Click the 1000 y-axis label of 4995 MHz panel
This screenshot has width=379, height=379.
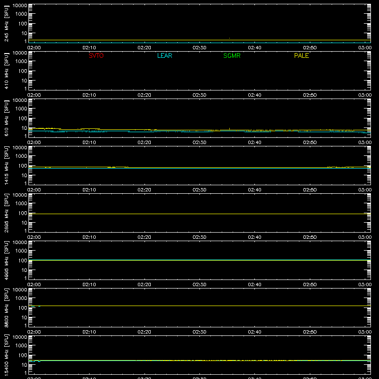pos(21,251)
